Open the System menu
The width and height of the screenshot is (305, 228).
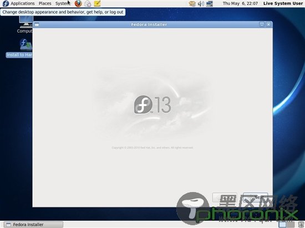(x=62, y=3)
